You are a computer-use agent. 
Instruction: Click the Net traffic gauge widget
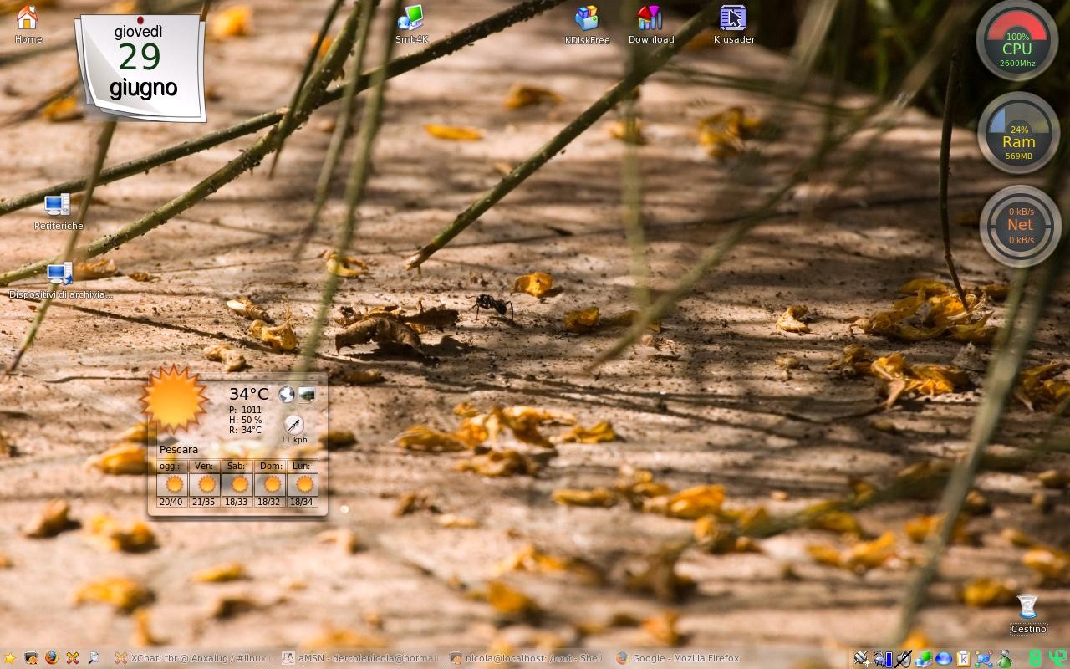[x=1020, y=226]
